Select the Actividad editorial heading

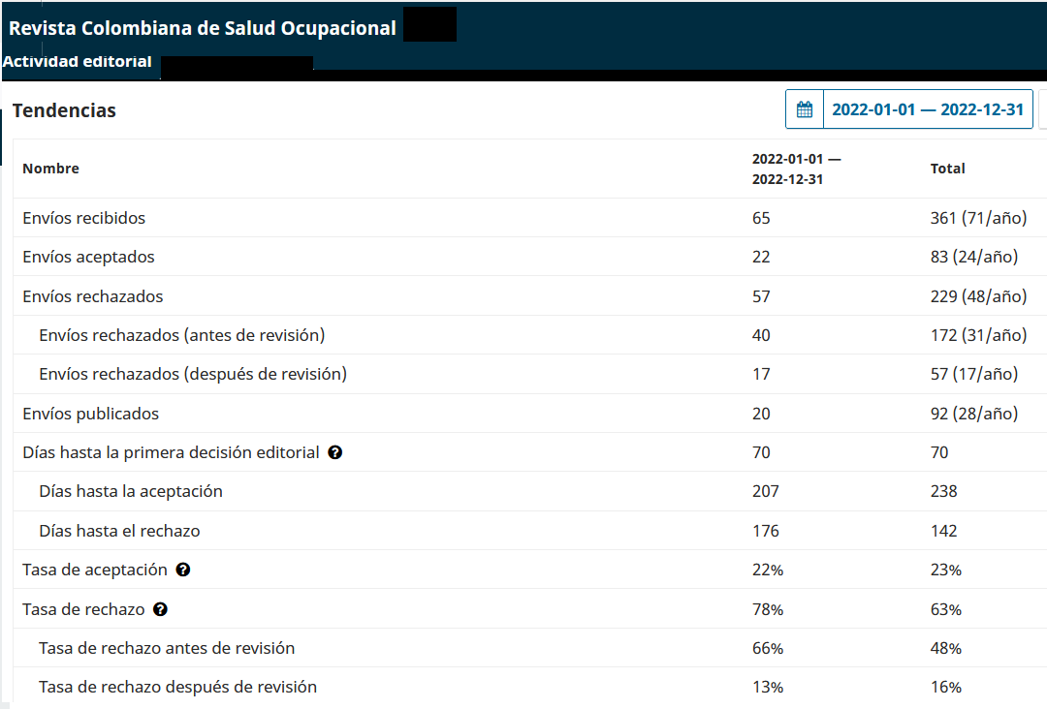tap(78, 62)
